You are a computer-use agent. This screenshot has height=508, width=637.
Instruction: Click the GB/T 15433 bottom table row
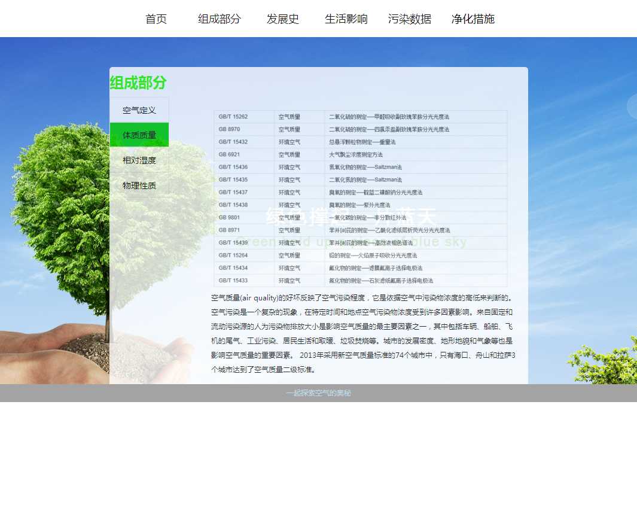point(360,280)
